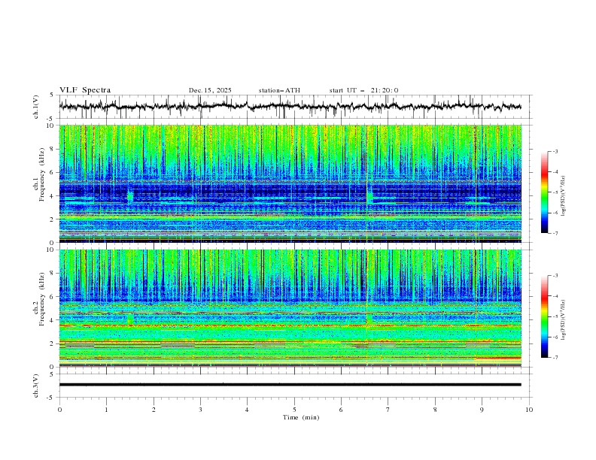
Task: Click the '10' kHz tick of ch.1 spectrogram
Action: pyautogui.click(x=52, y=126)
